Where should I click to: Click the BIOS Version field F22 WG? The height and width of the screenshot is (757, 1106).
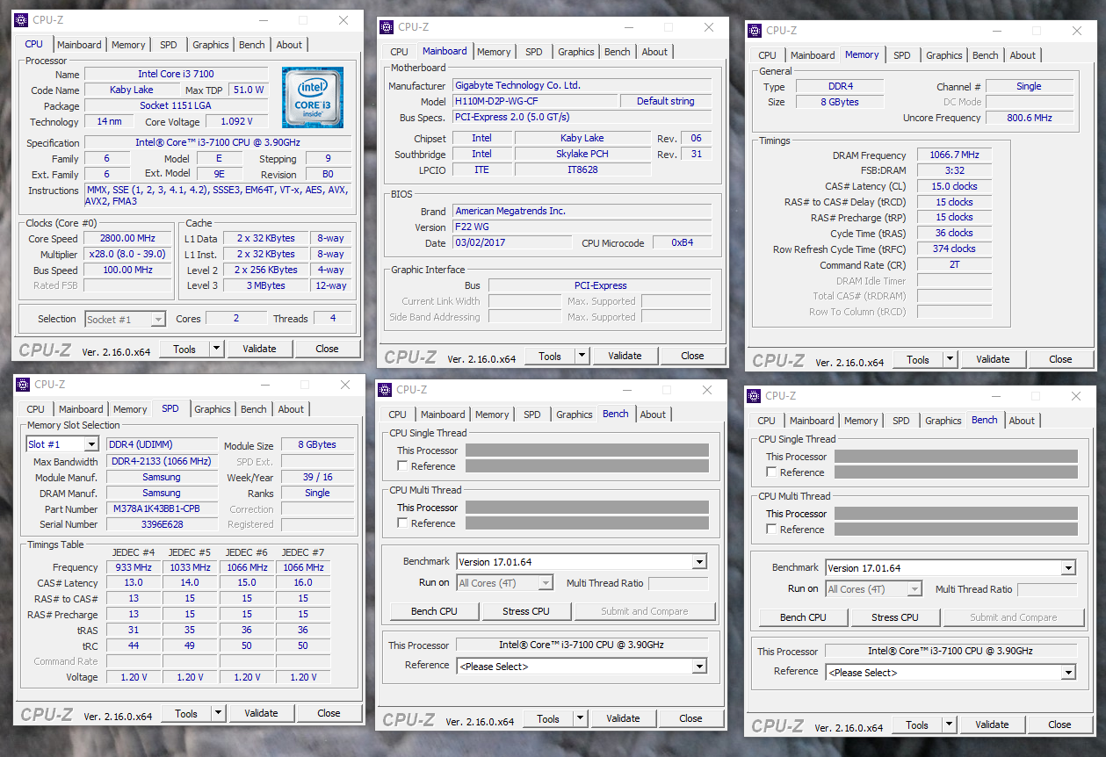pyautogui.click(x=582, y=227)
